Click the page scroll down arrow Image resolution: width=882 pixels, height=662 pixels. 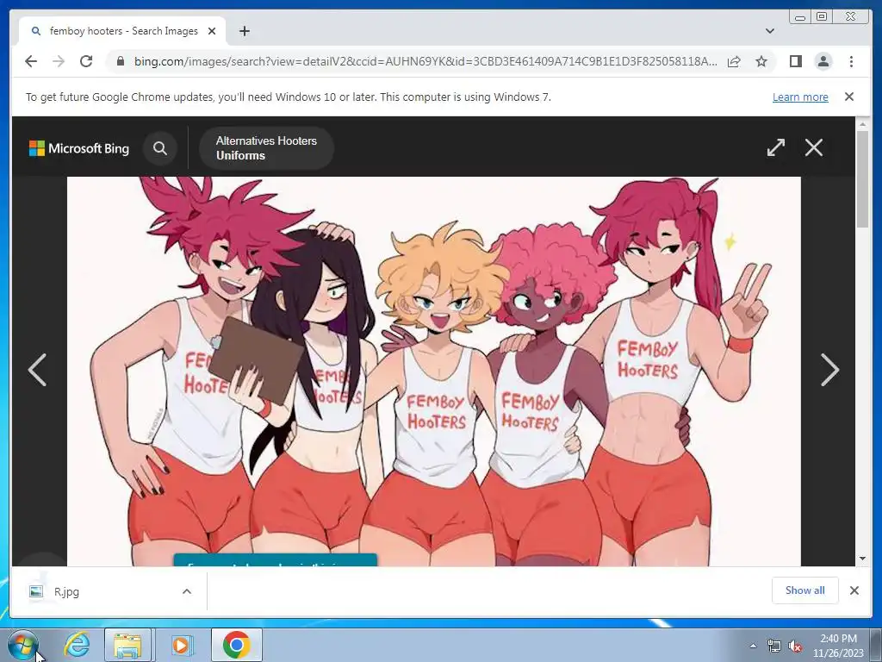pyautogui.click(x=862, y=559)
